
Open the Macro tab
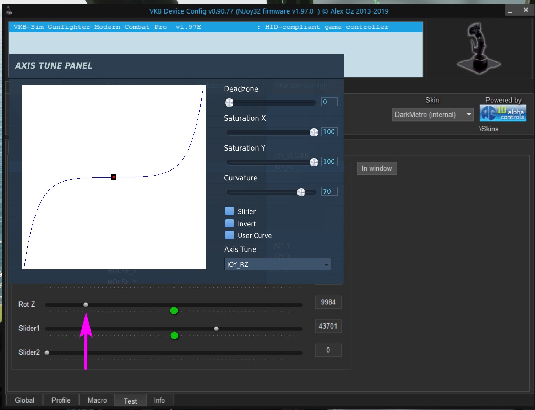97,400
